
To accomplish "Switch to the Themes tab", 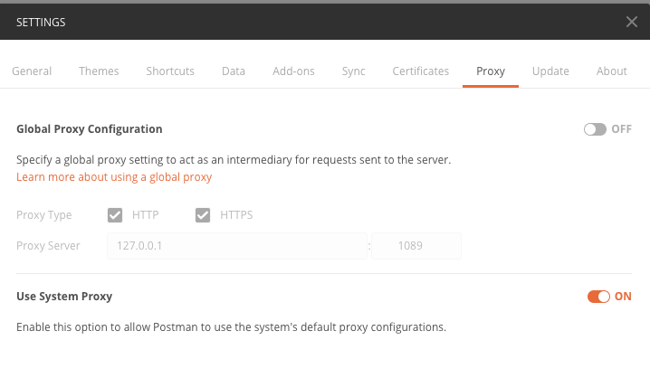I will pyautogui.click(x=99, y=71).
